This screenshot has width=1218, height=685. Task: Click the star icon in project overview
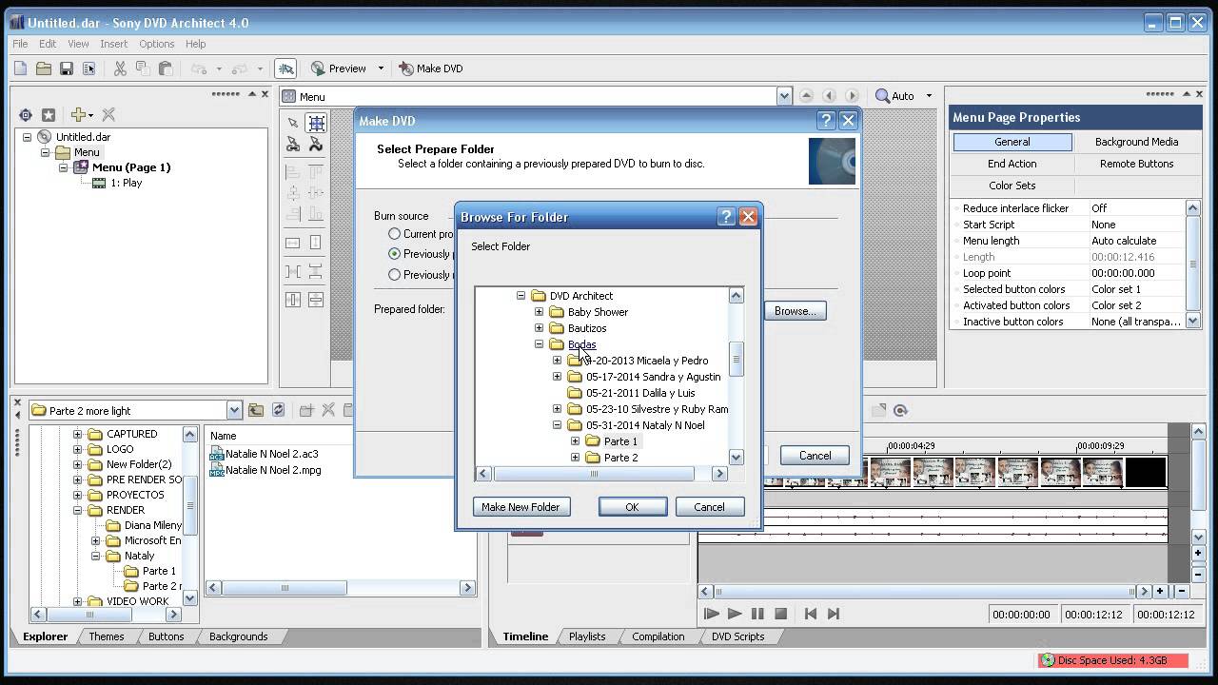coord(49,115)
